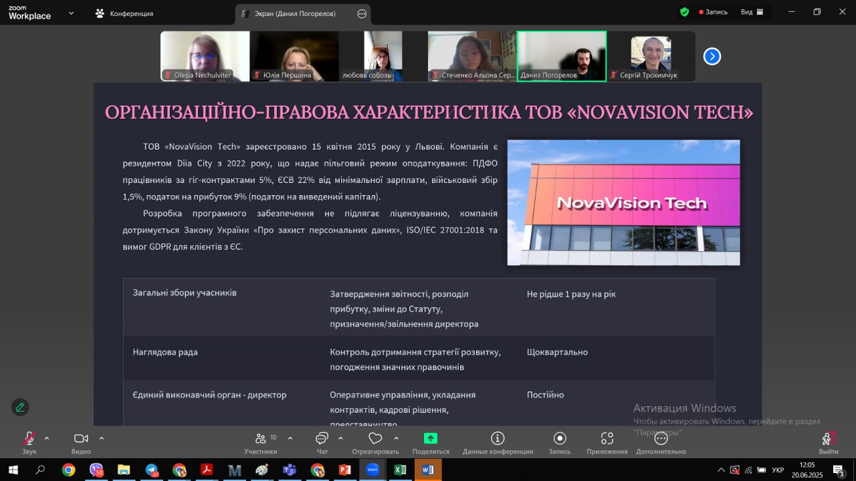856x481 pixels.
Task: Open the Вид view dropdown
Action: point(752,12)
